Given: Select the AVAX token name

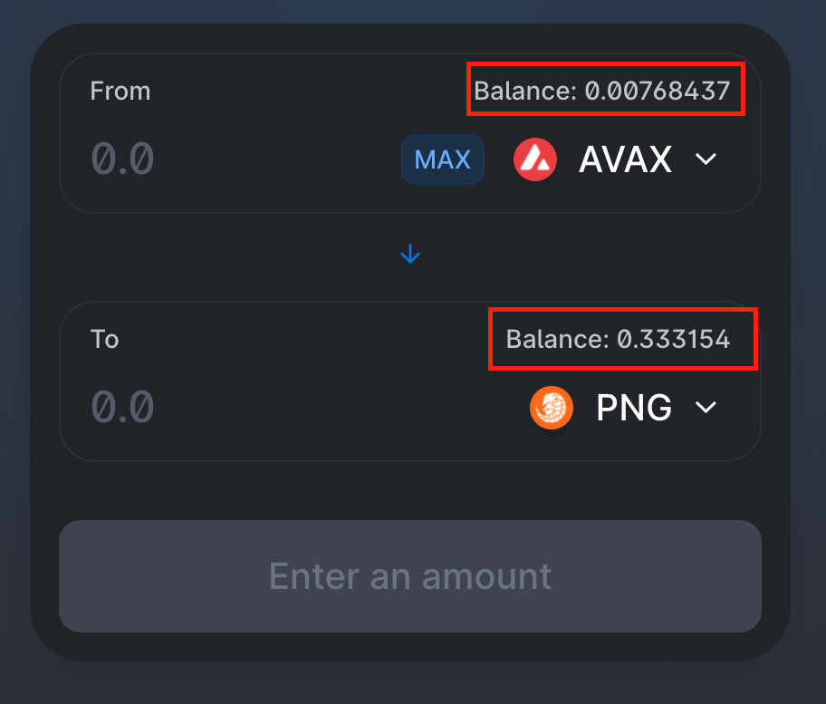Looking at the screenshot, I should tap(625, 159).
